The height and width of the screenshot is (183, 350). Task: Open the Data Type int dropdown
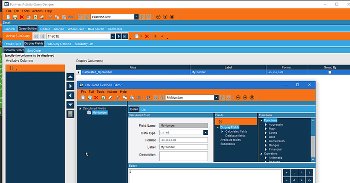[x=205, y=133]
